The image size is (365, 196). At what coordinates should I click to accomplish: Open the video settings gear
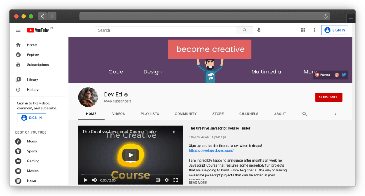pyautogui.click(x=167, y=180)
